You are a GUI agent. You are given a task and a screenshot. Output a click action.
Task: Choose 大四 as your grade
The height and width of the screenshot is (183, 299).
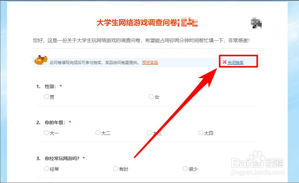pyautogui.click(x=201, y=133)
